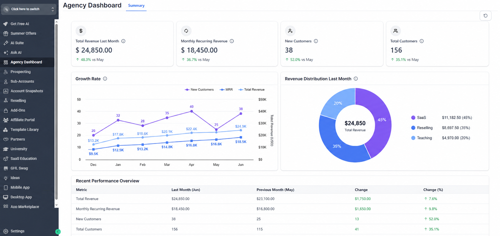Click the 52.0% change in New Customers row
The height and width of the screenshot is (236, 500).
(x=432, y=219)
